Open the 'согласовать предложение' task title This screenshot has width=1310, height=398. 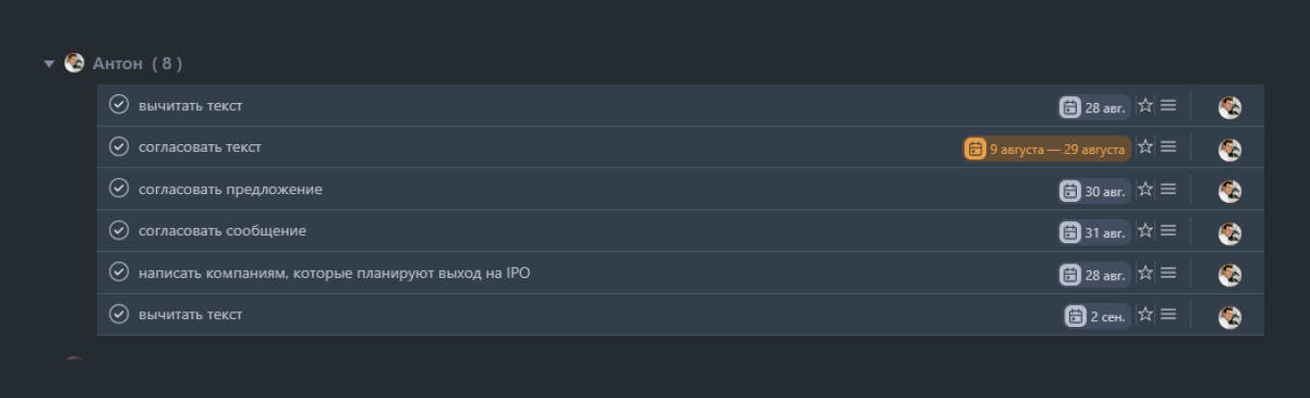pos(230,189)
